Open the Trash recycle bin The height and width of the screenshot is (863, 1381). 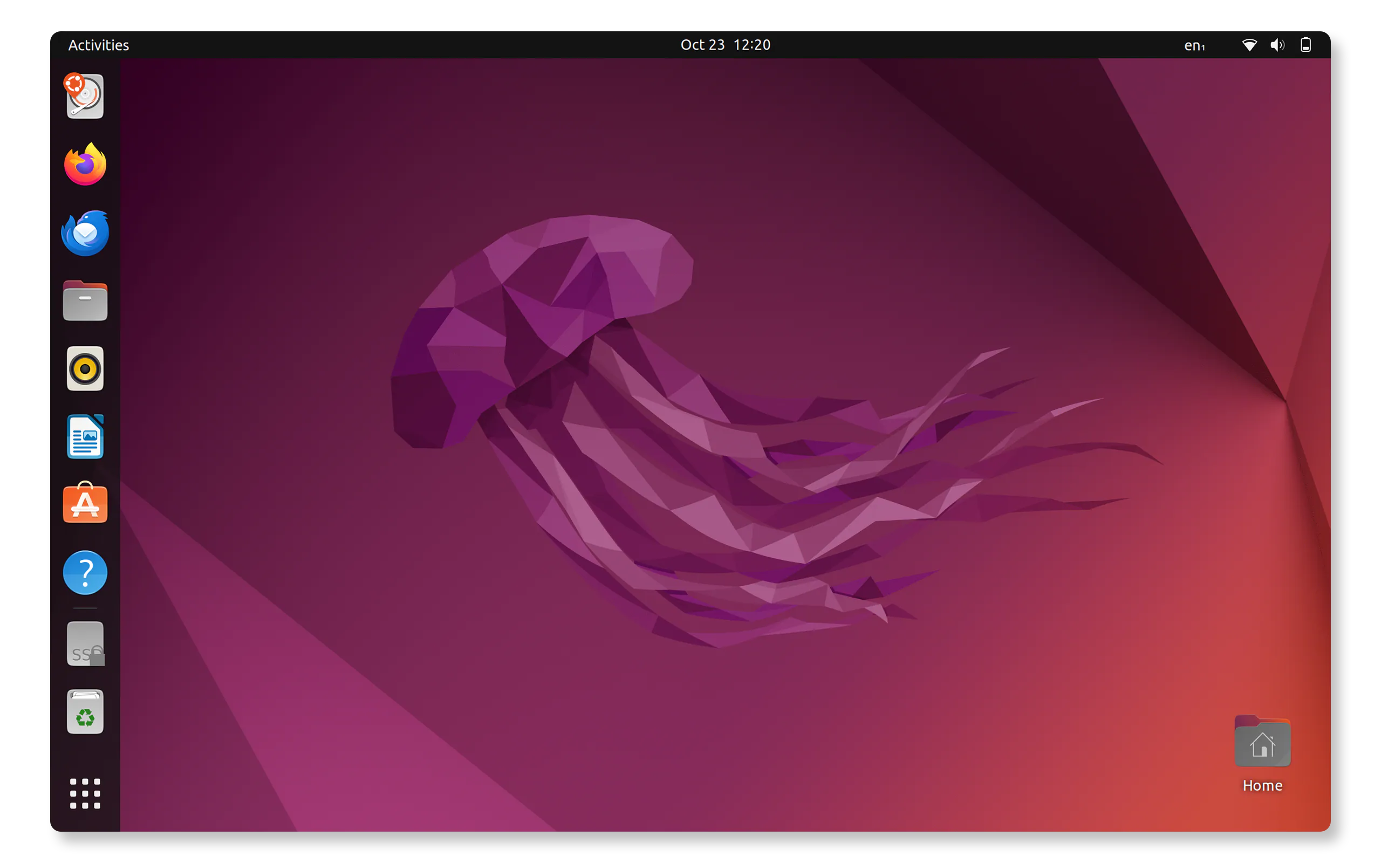point(85,712)
